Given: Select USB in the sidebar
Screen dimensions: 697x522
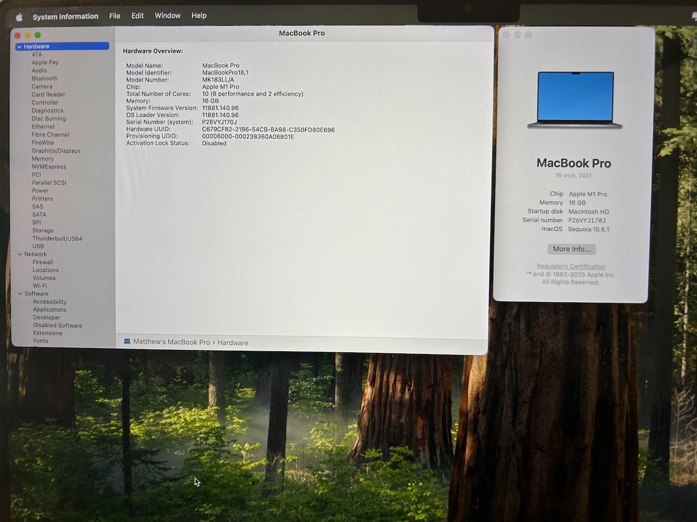Looking at the screenshot, I should pyautogui.click(x=38, y=246).
